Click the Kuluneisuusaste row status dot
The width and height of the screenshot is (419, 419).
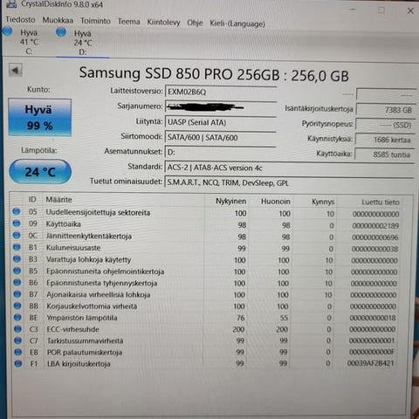tap(17, 247)
